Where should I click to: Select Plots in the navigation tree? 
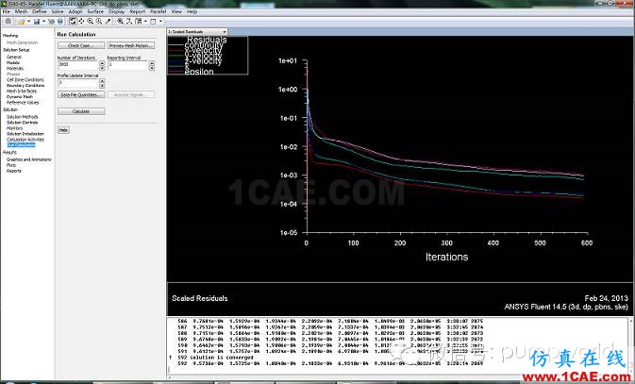(x=11, y=165)
